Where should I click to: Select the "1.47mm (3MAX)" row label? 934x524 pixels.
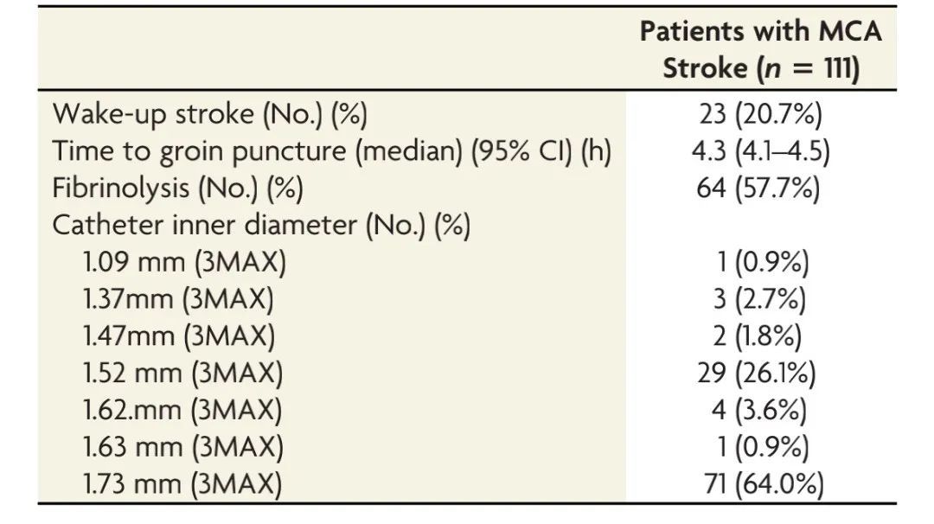pyautogui.click(x=179, y=336)
